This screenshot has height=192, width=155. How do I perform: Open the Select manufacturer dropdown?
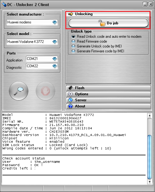32,22
